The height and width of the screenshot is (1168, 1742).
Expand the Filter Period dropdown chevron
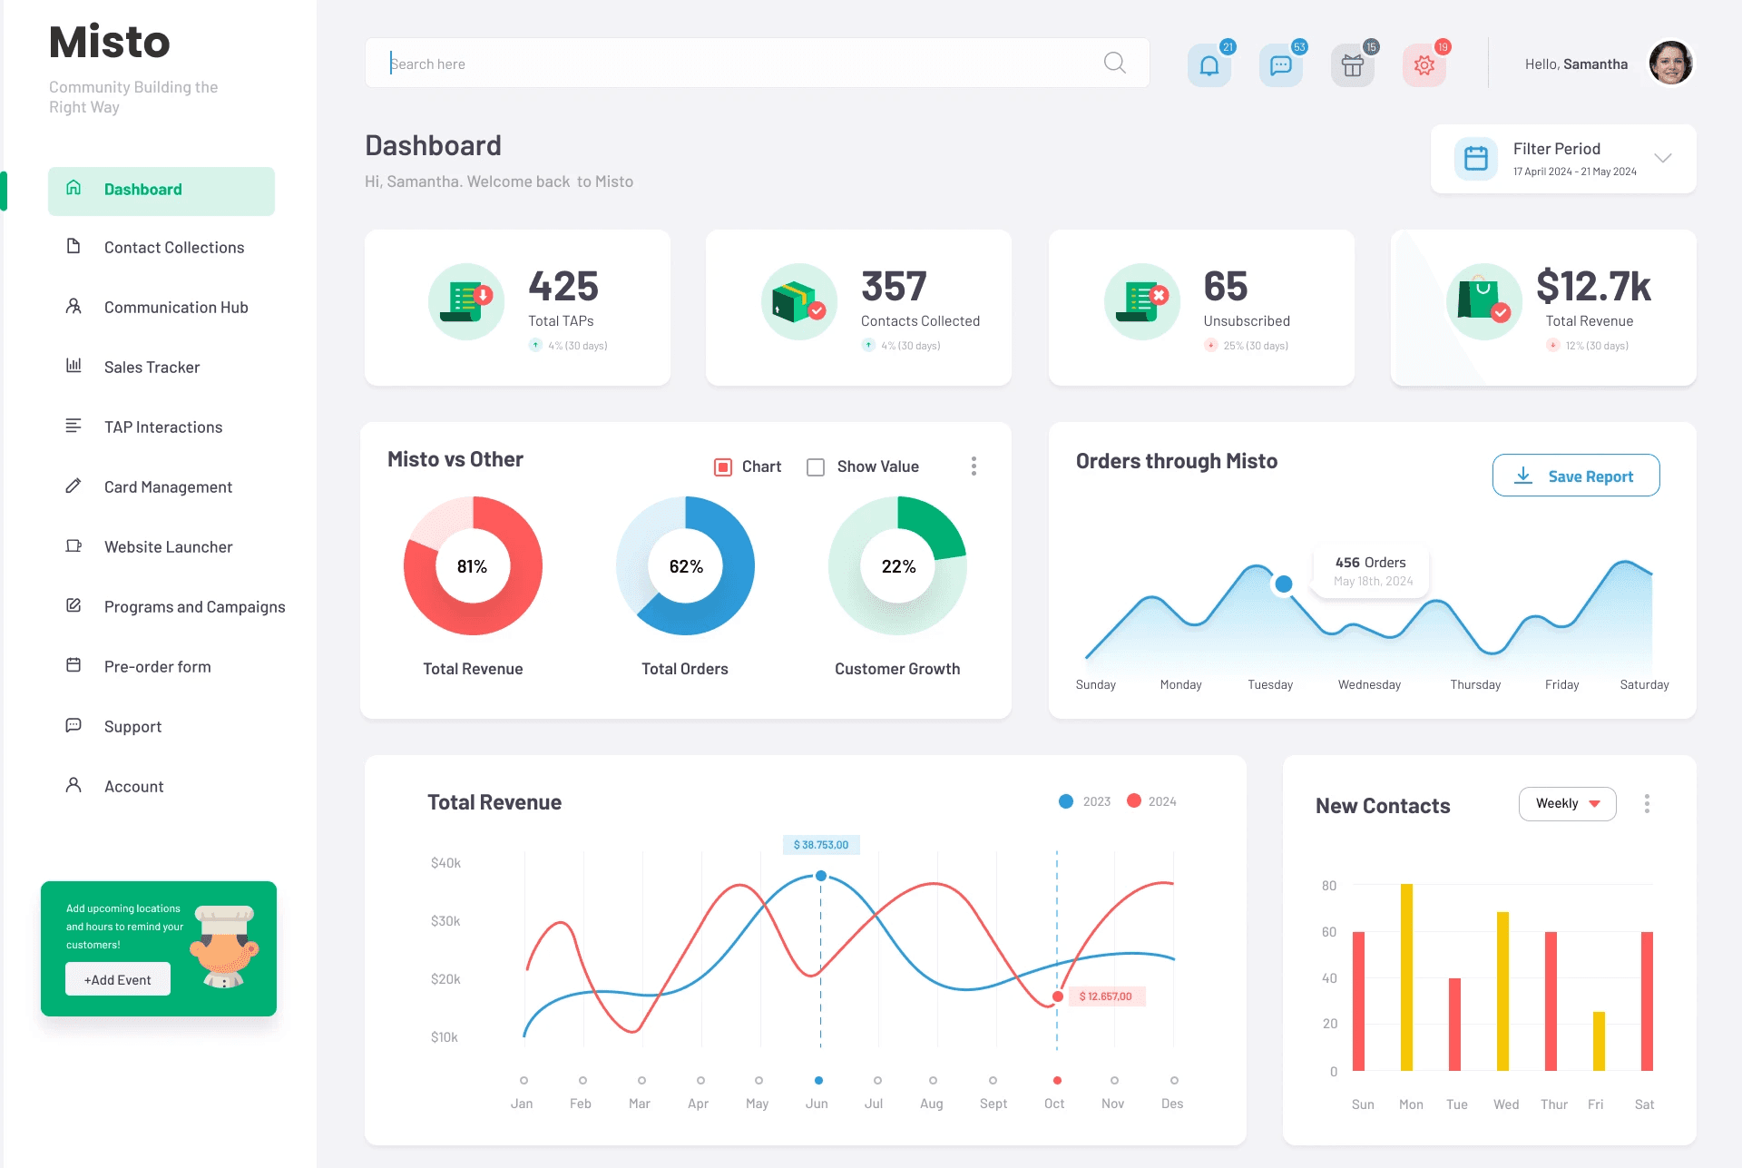[1662, 158]
